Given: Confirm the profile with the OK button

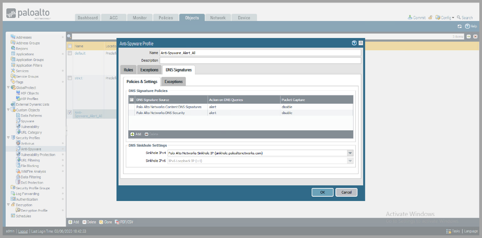Looking at the screenshot, I should (x=322, y=192).
